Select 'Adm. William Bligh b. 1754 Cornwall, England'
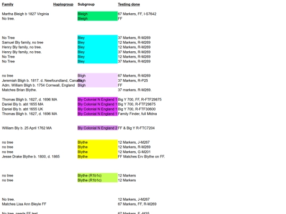The height and width of the screenshot is (214, 286). click(x=38, y=86)
